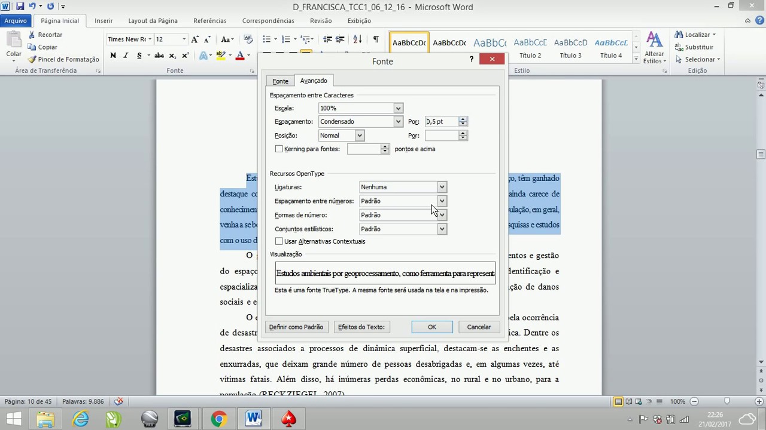The height and width of the screenshot is (430, 766).
Task: Click Efeitos do Texto button
Action: [361, 327]
